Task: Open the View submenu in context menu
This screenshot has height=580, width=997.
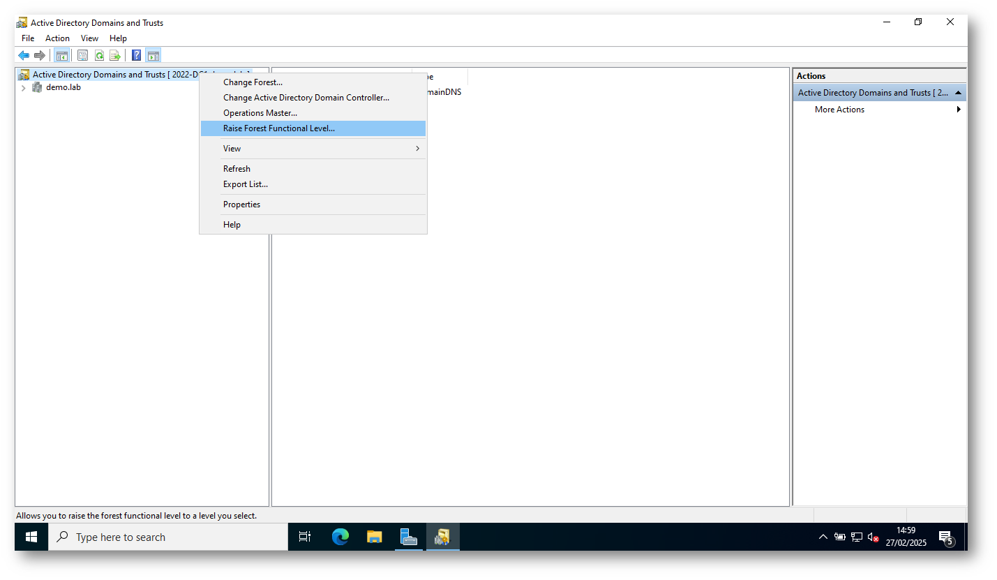Action: point(313,148)
